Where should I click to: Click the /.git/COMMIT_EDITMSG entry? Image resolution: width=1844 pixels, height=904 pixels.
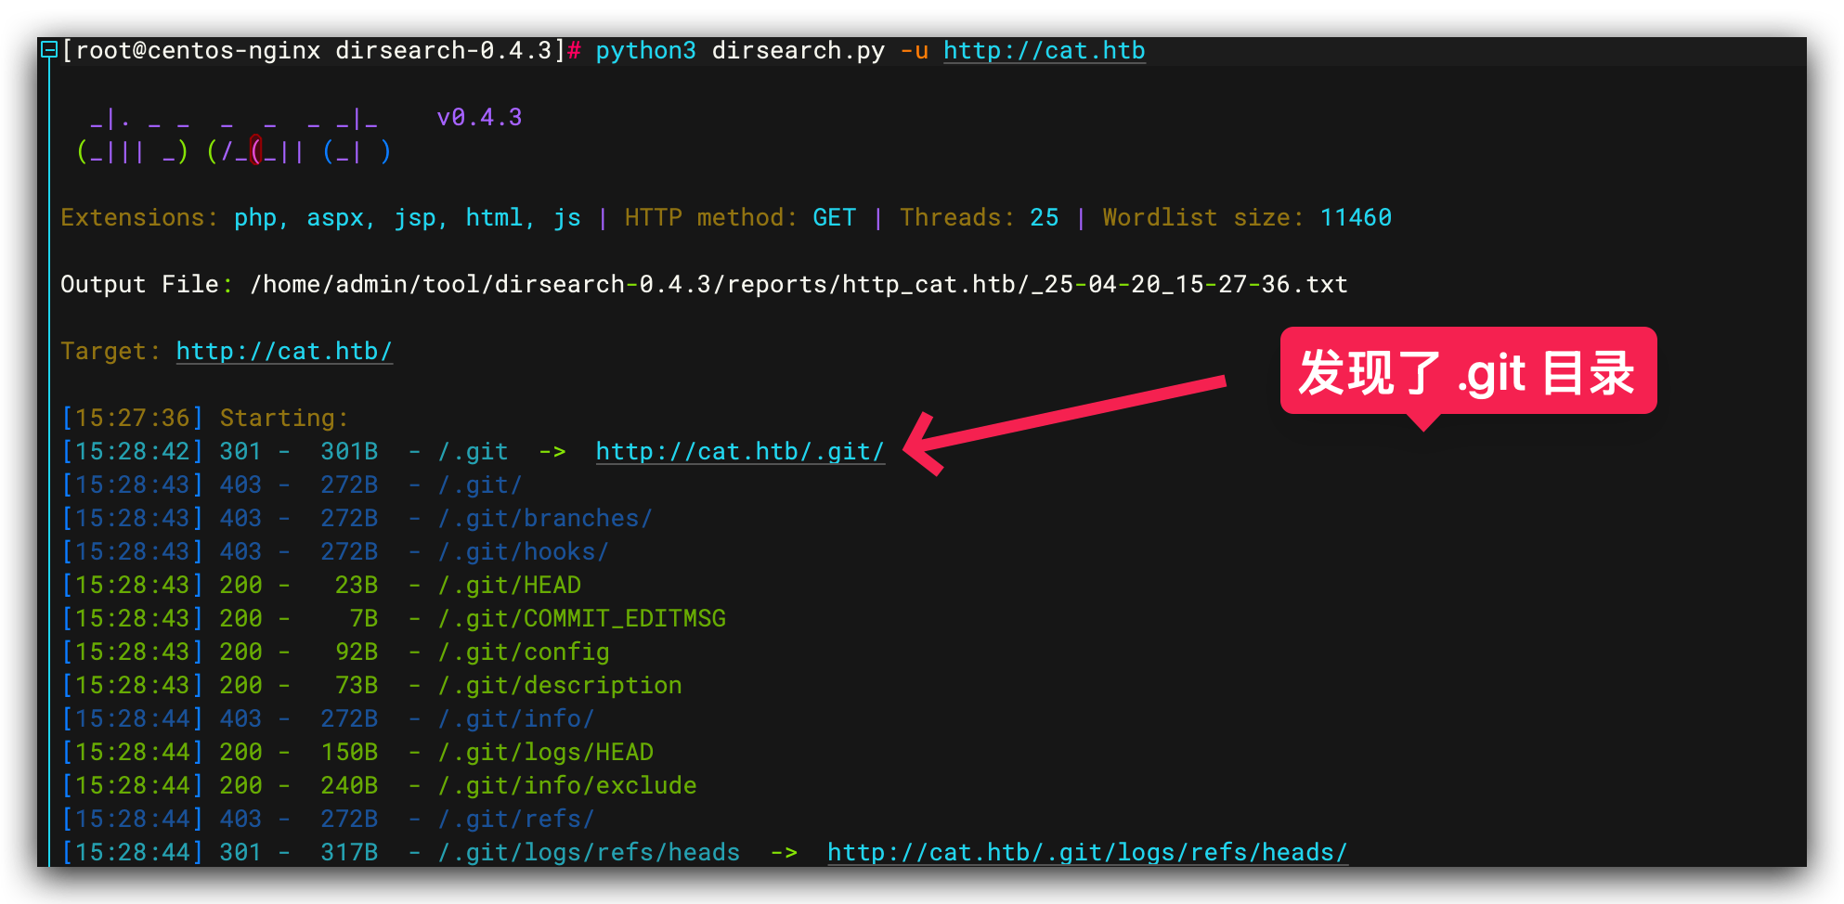coord(582,618)
